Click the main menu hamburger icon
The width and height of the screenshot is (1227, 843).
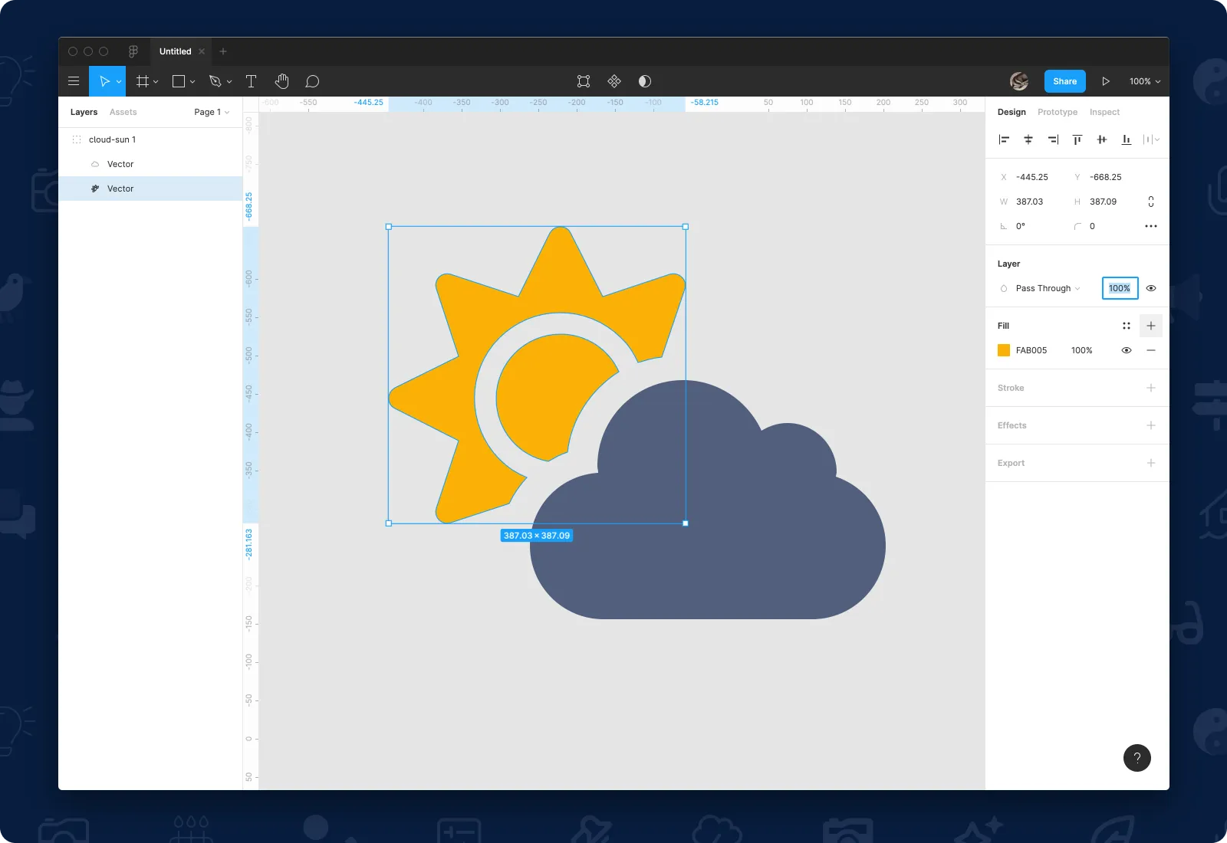(74, 81)
